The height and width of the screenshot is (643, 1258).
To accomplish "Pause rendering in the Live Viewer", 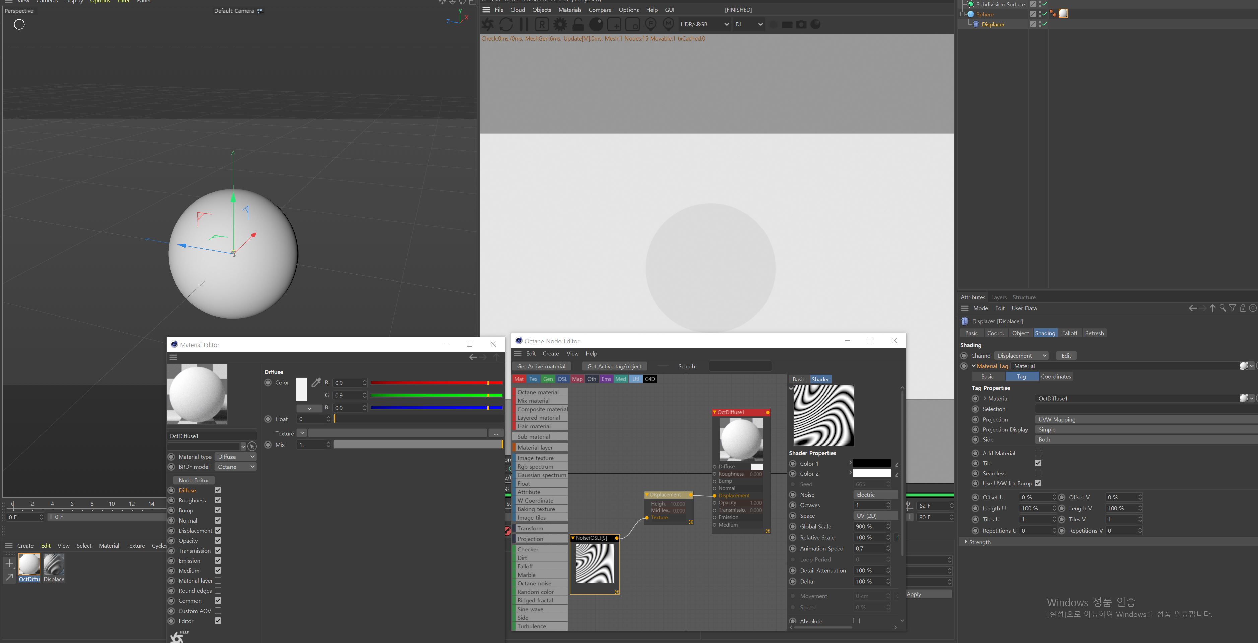I will point(524,24).
